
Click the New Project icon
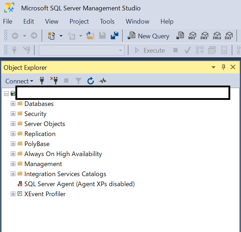pyautogui.click(x=51, y=36)
